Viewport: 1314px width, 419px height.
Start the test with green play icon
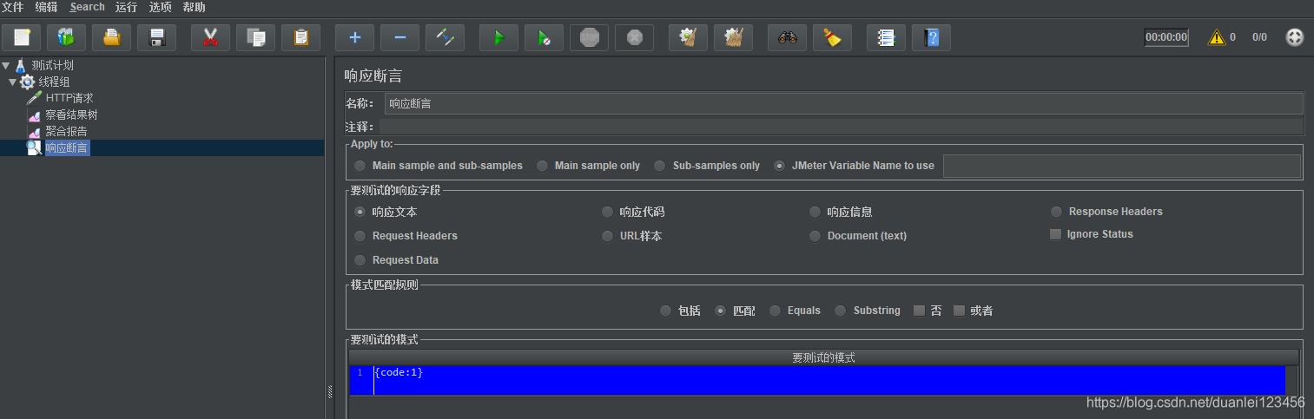pos(499,37)
